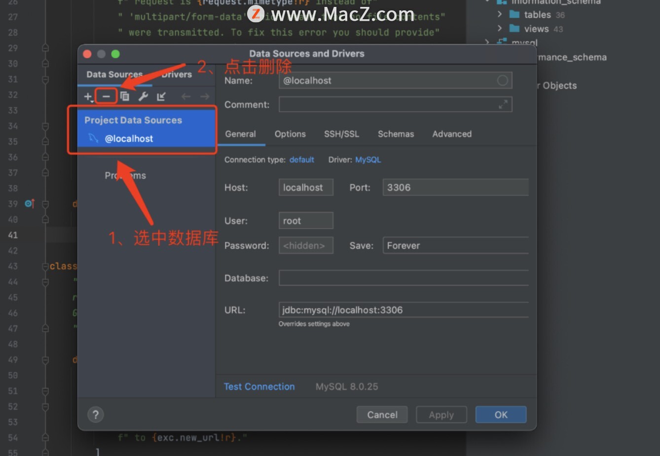660x456 pixels.
Task: Click the Cancel button
Action: pos(382,415)
